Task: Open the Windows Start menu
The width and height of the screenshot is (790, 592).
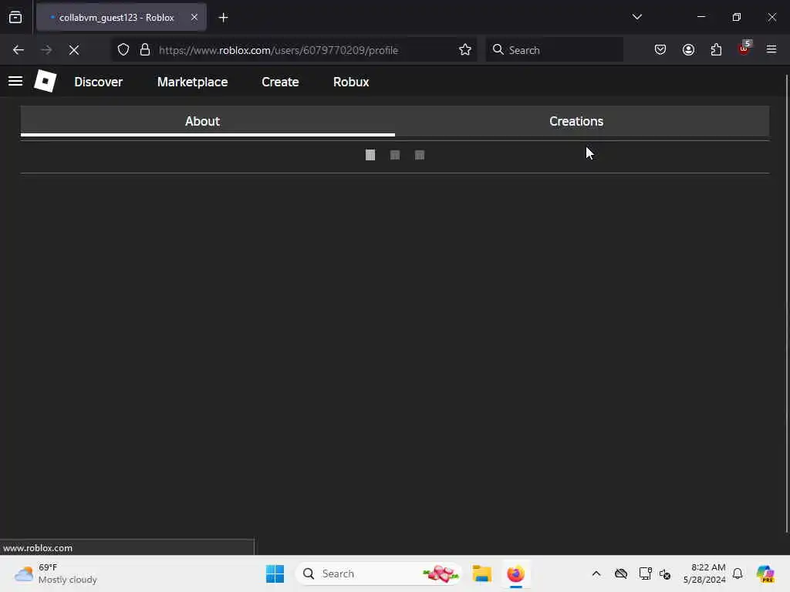Action: [x=275, y=573]
